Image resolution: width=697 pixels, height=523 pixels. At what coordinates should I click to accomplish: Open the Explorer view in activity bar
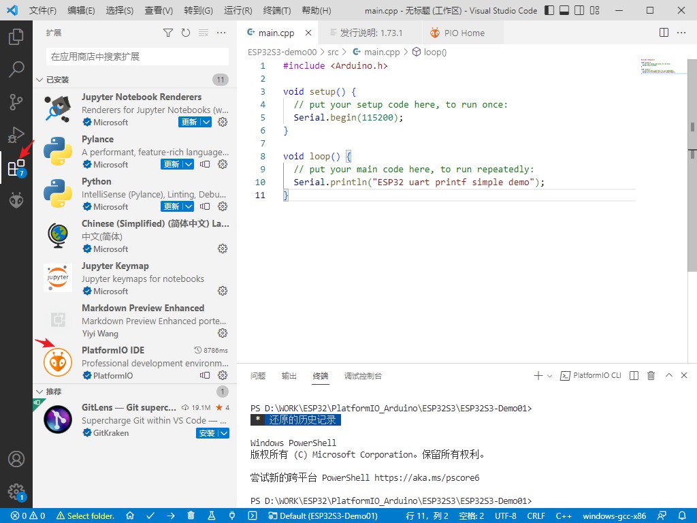tap(16, 37)
